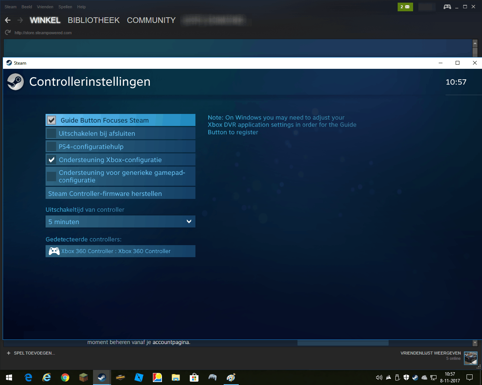Click the store URL address field
Screen dimensions: 482x385
tap(43, 33)
